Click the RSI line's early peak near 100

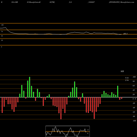6,27
